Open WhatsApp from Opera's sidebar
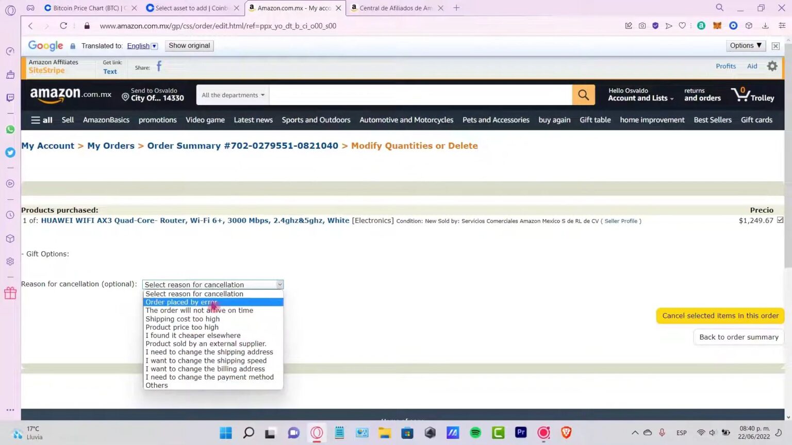Screen dimensions: 792x445 10,129
